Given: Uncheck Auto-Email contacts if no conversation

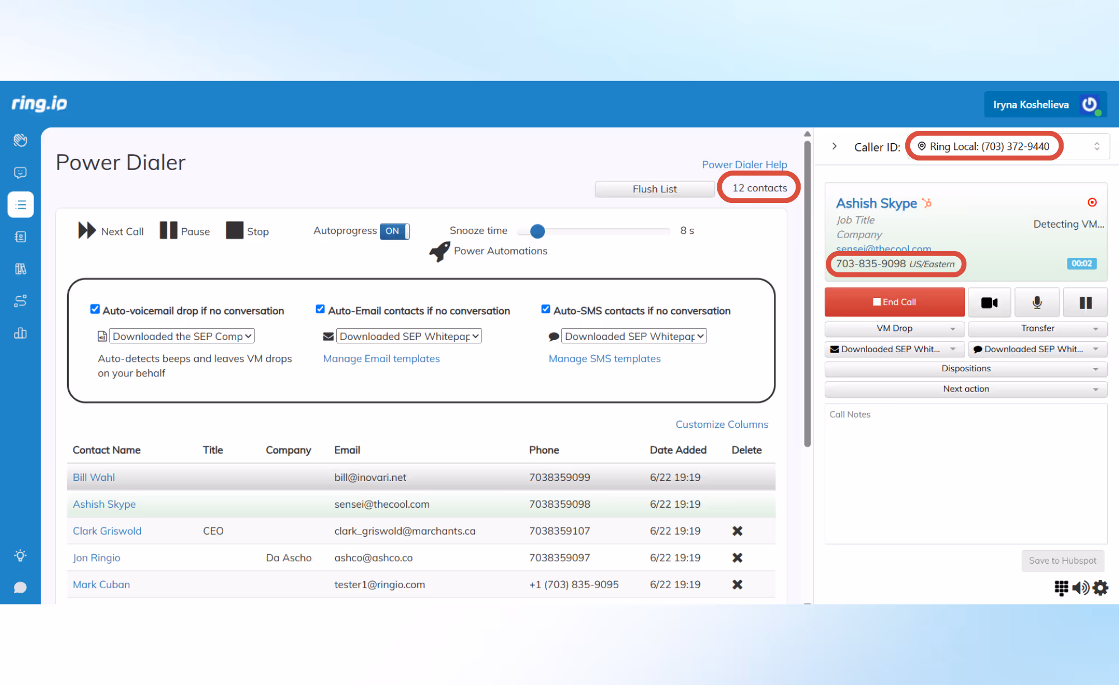Looking at the screenshot, I should pyautogui.click(x=320, y=309).
